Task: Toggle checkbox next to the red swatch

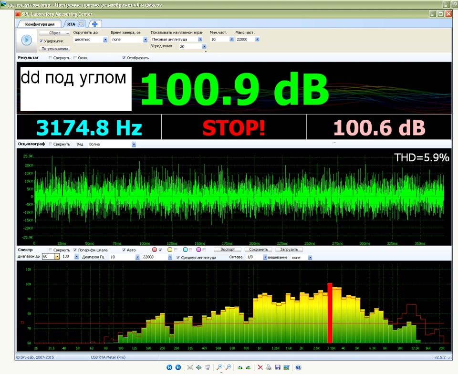Action: pyautogui.click(x=160, y=250)
